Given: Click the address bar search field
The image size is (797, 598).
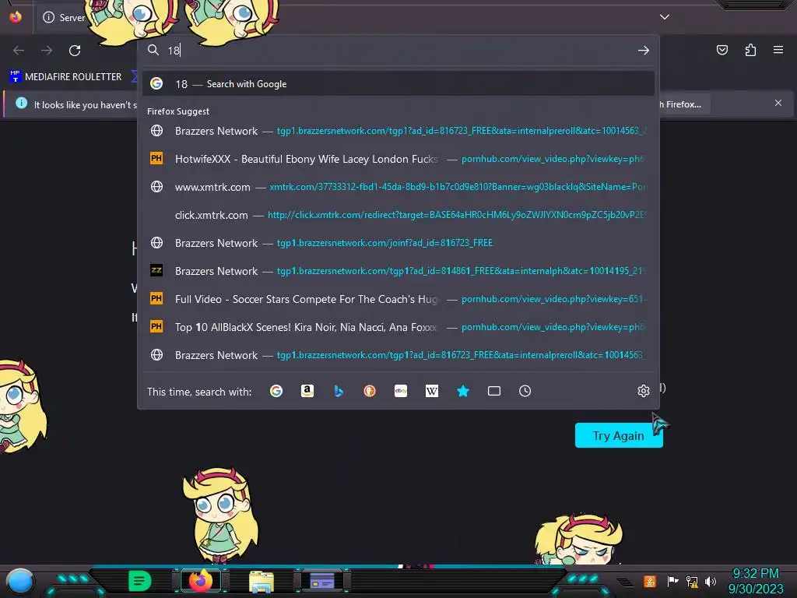Looking at the screenshot, I should coord(399,51).
